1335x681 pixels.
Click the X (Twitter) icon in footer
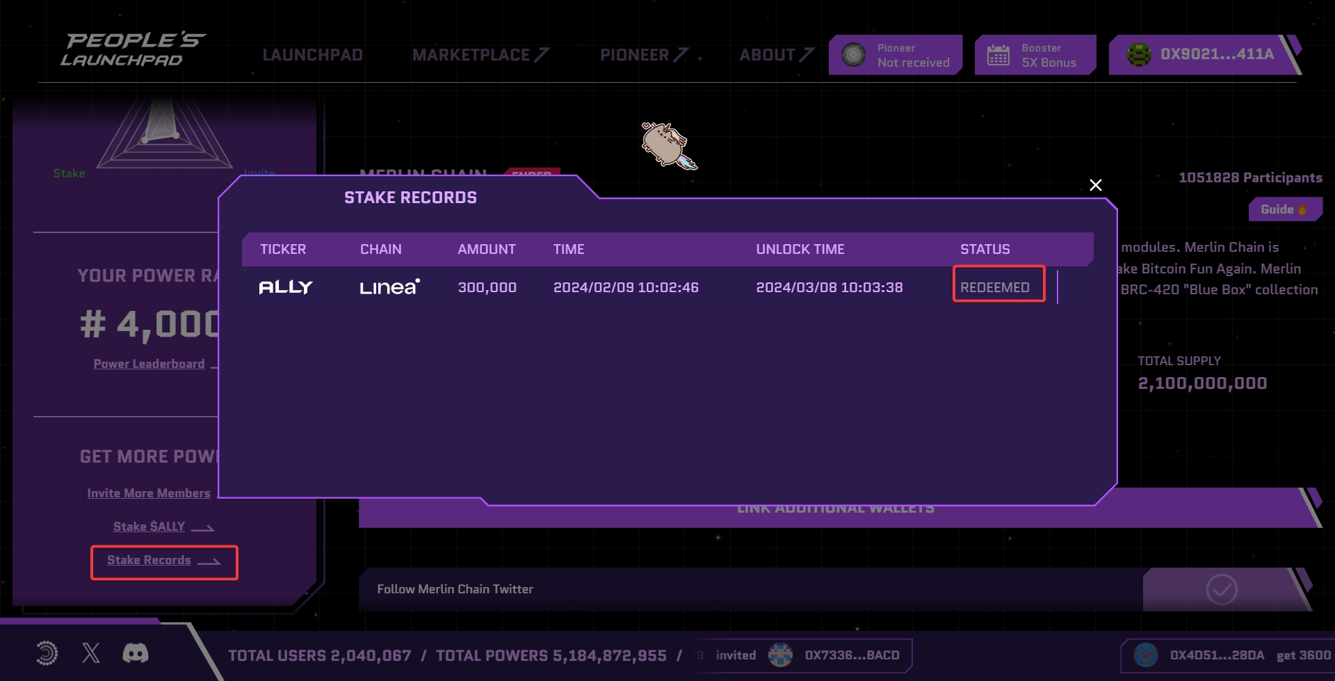click(91, 653)
